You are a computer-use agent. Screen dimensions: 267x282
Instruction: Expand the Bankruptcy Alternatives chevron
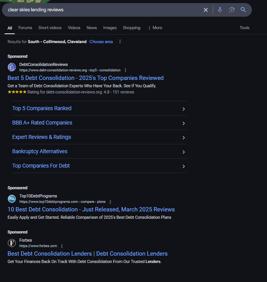coord(184,152)
